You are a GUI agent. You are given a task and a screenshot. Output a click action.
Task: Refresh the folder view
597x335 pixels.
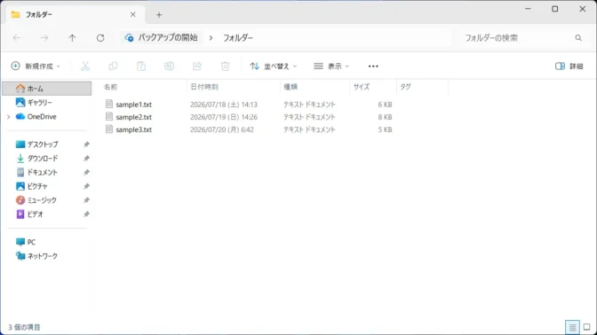coord(100,37)
